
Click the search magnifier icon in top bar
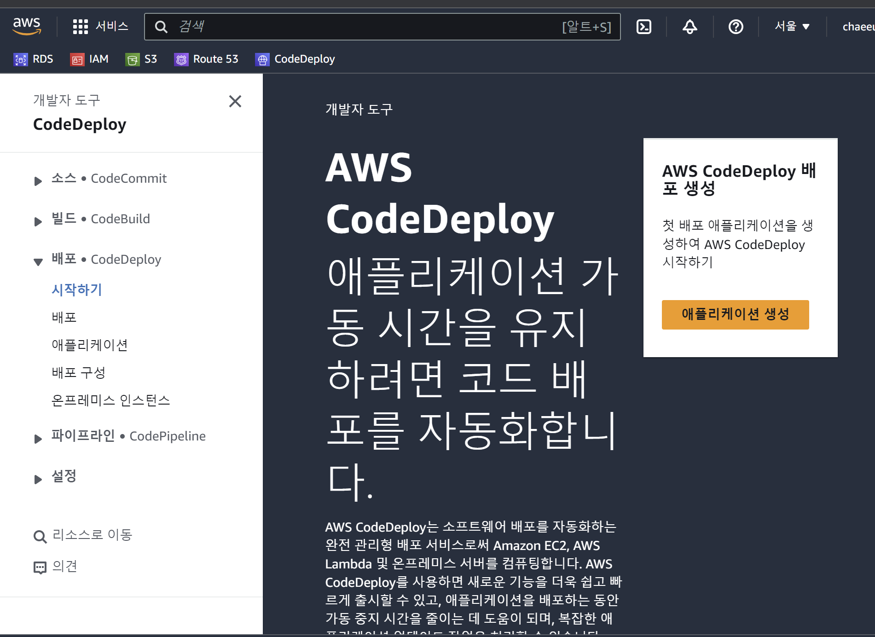161,27
